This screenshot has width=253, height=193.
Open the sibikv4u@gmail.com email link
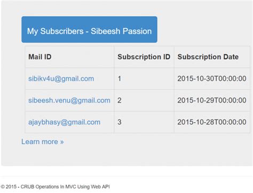[x=61, y=78]
